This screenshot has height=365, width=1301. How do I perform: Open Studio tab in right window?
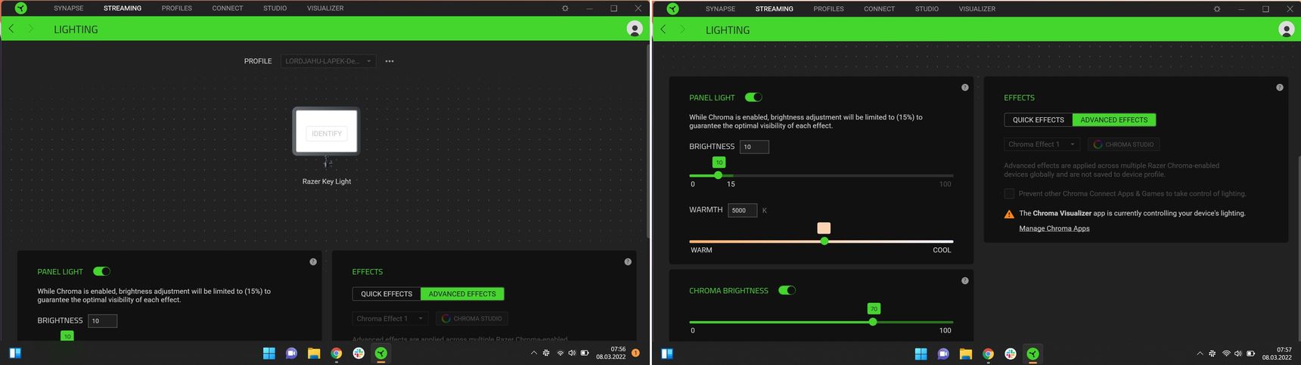pos(927,9)
